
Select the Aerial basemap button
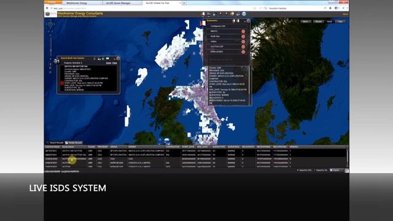point(329,21)
